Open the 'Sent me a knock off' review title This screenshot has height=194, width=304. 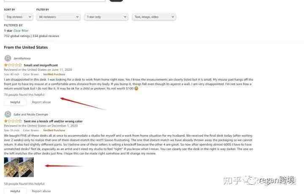click(x=53, y=121)
